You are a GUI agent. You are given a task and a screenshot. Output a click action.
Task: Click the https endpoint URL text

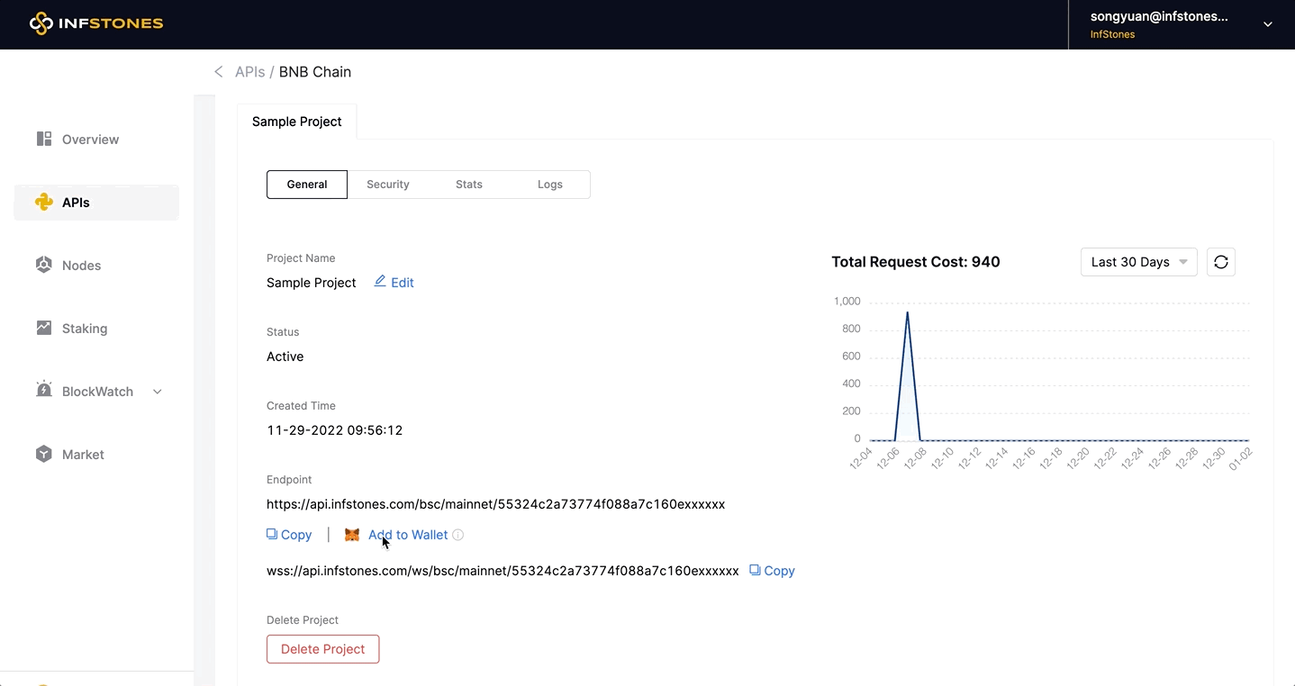point(495,504)
